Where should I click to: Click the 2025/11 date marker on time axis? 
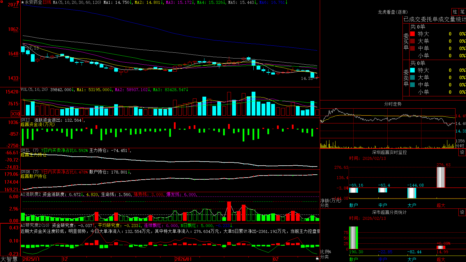pos(31,259)
